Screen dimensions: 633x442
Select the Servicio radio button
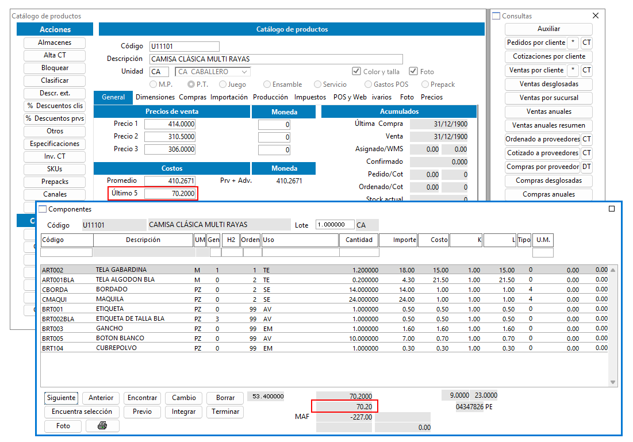(318, 84)
